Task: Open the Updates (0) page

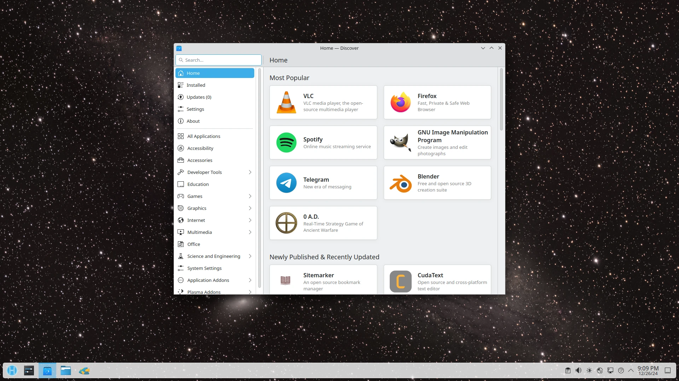Action: click(215, 97)
